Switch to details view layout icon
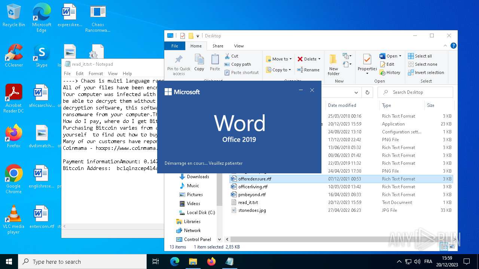Image resolution: width=479 pixels, height=269 pixels. (x=444, y=247)
